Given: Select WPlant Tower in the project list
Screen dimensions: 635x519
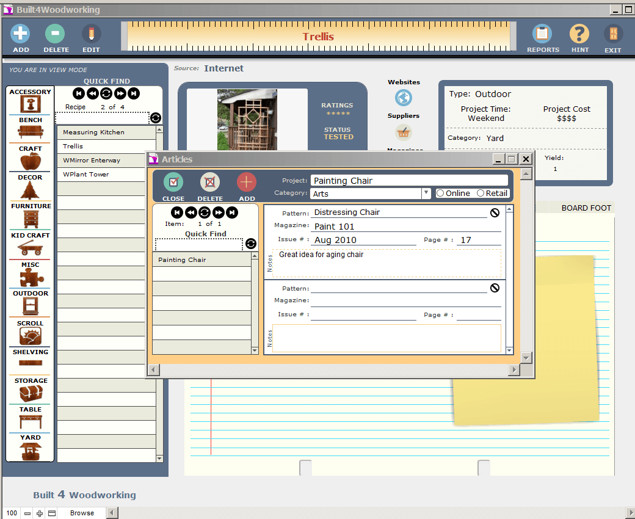Looking at the screenshot, I should (106, 175).
